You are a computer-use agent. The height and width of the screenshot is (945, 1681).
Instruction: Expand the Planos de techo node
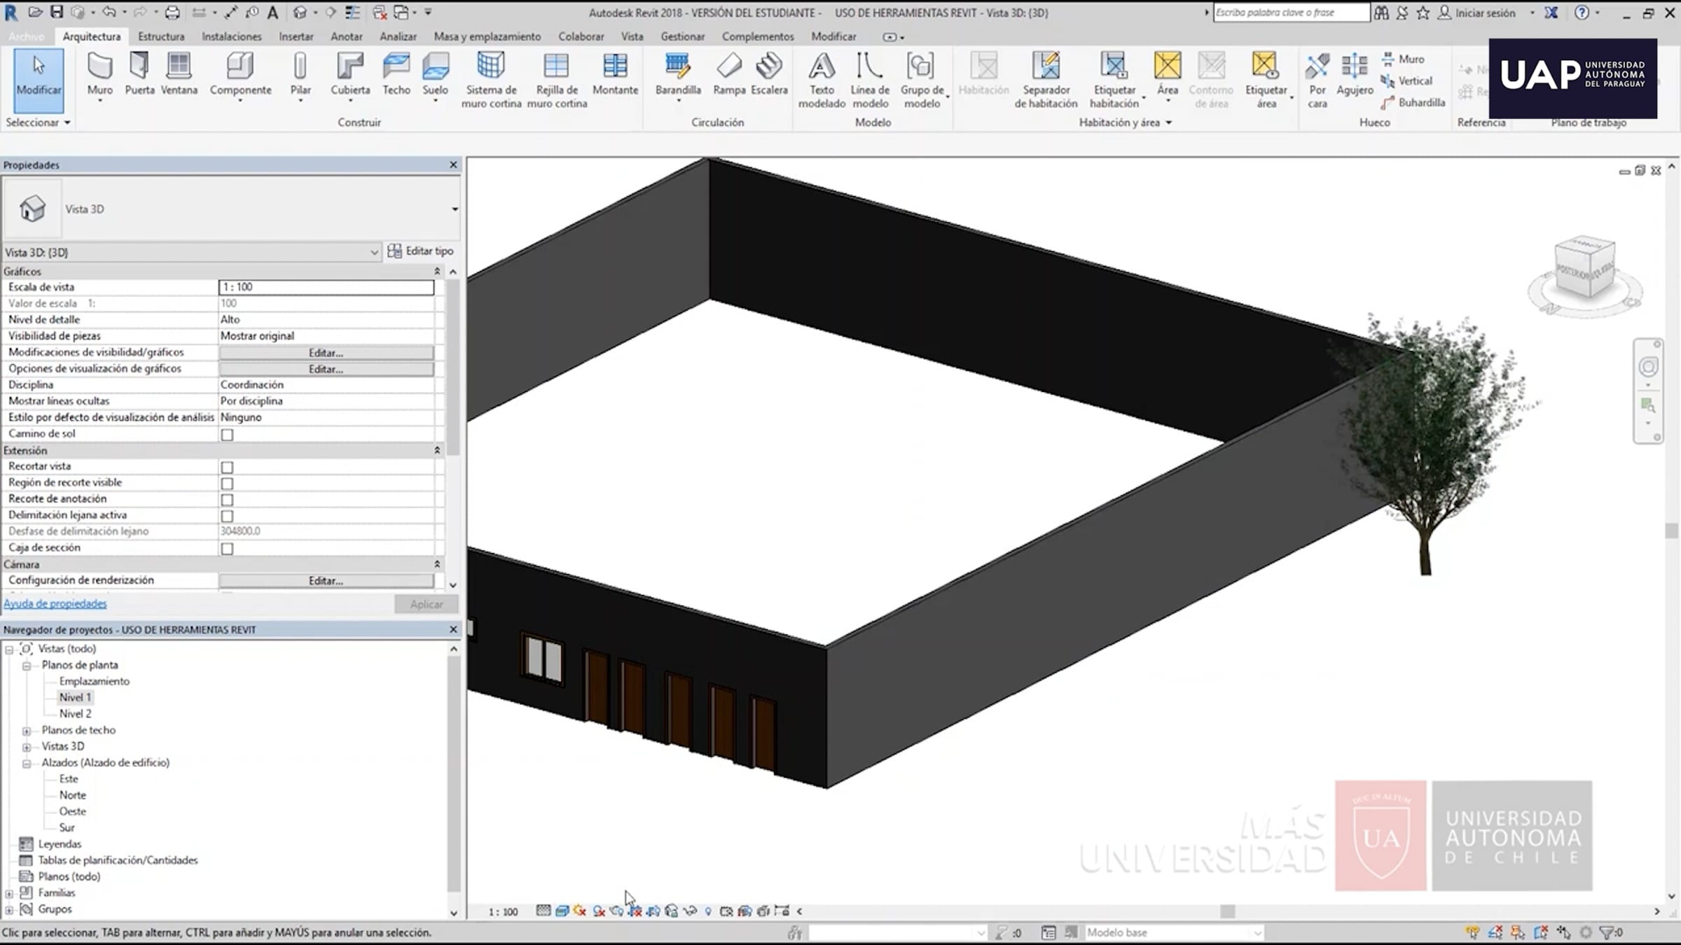pos(27,730)
